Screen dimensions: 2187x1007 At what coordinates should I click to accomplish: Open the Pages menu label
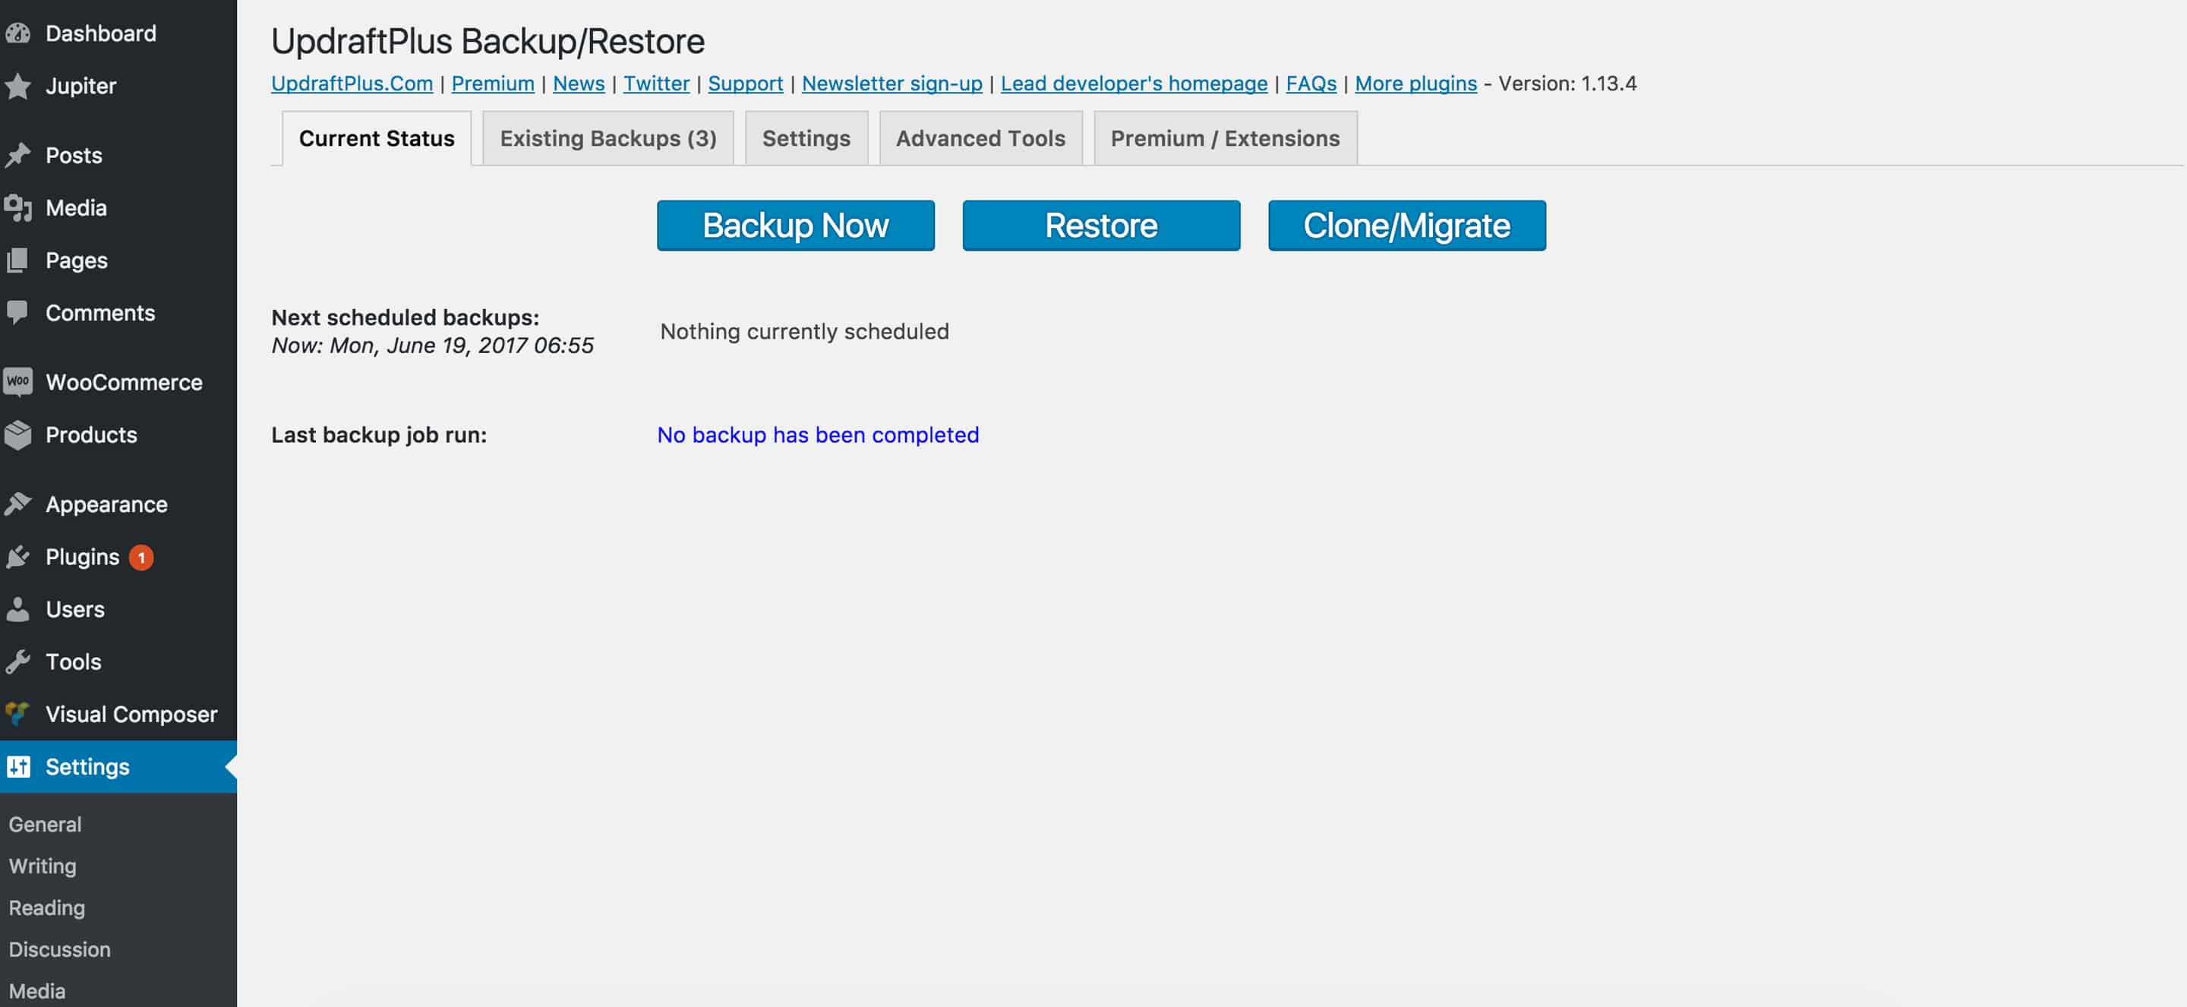(x=77, y=260)
